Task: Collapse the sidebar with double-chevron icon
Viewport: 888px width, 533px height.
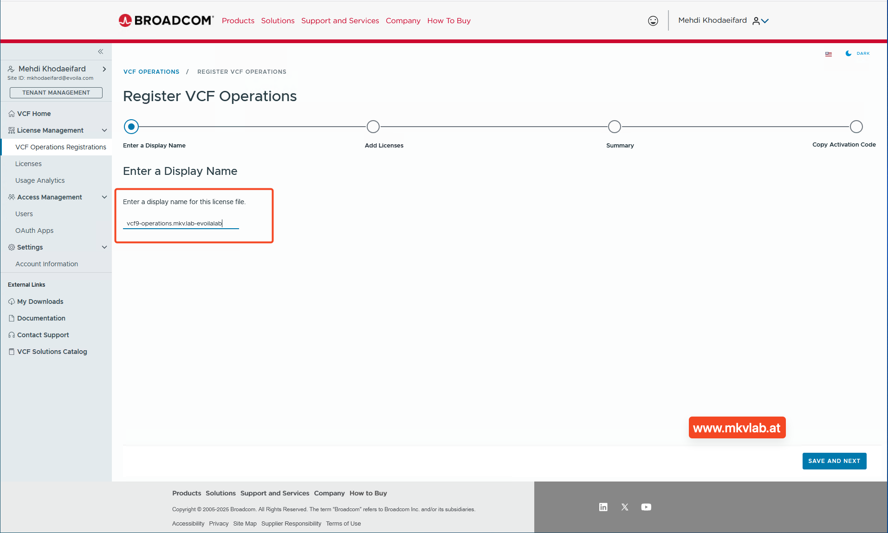Action: point(101,51)
